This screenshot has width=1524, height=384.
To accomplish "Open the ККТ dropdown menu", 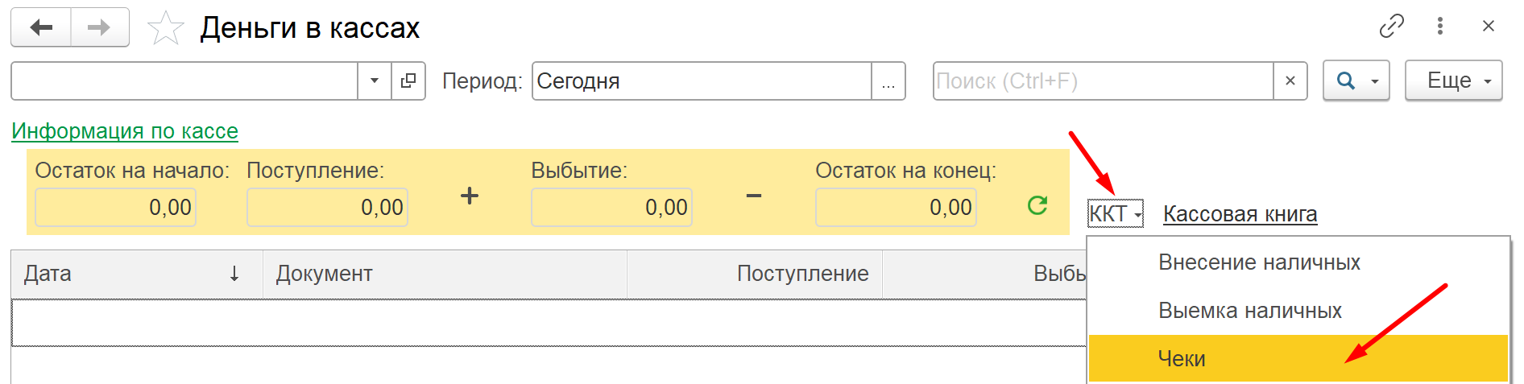I will [1116, 214].
